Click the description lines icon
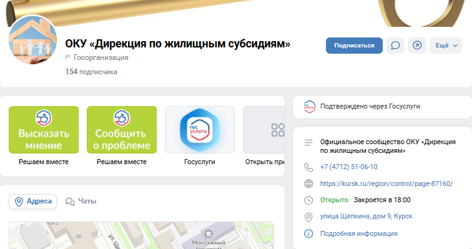 308,142
